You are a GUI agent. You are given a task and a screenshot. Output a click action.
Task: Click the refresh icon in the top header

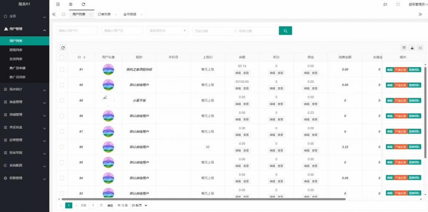(x=84, y=4)
